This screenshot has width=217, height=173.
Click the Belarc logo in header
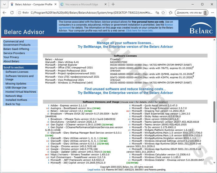tap(201, 28)
